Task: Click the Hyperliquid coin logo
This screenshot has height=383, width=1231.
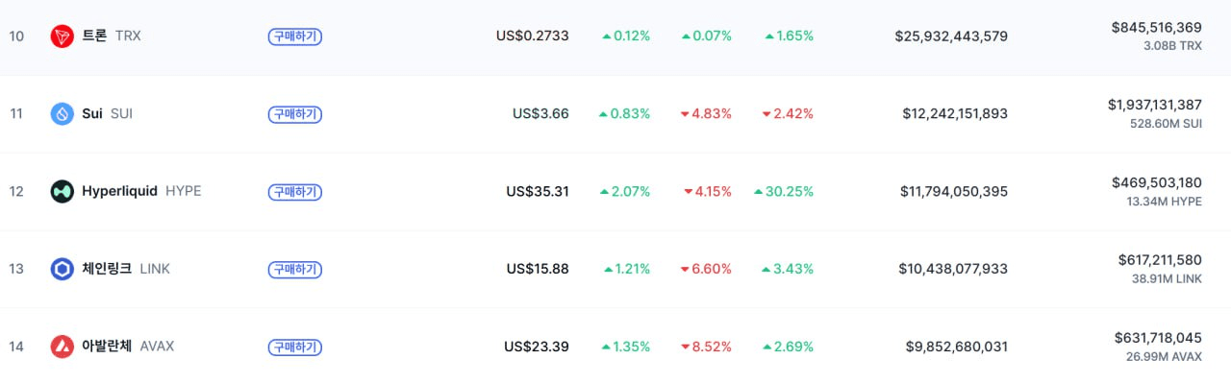Action: pyautogui.click(x=63, y=191)
